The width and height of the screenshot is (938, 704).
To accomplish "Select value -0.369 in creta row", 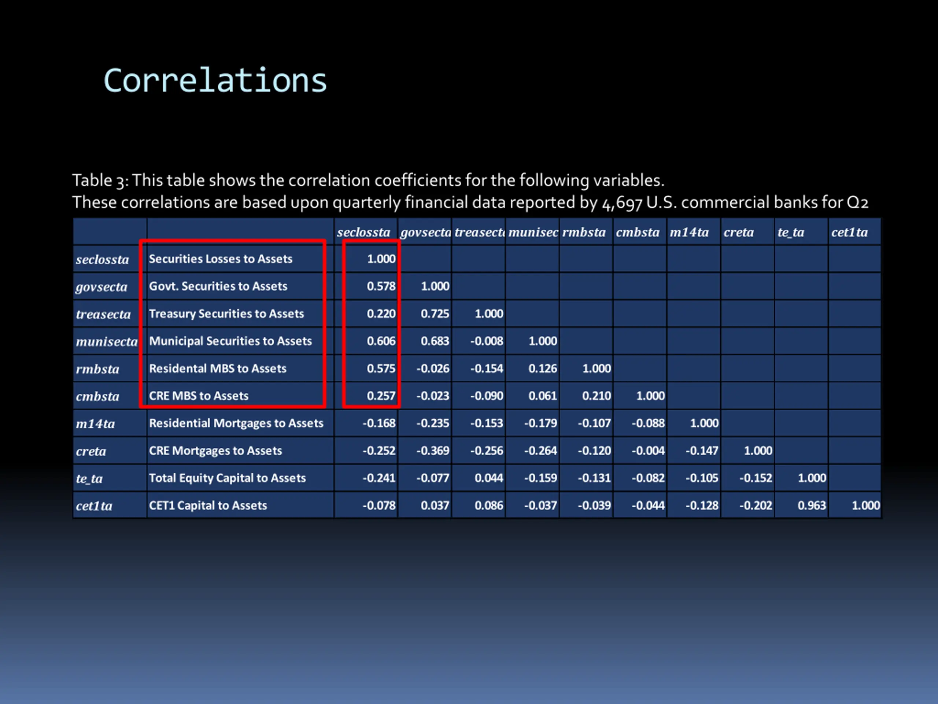I will click(x=433, y=451).
